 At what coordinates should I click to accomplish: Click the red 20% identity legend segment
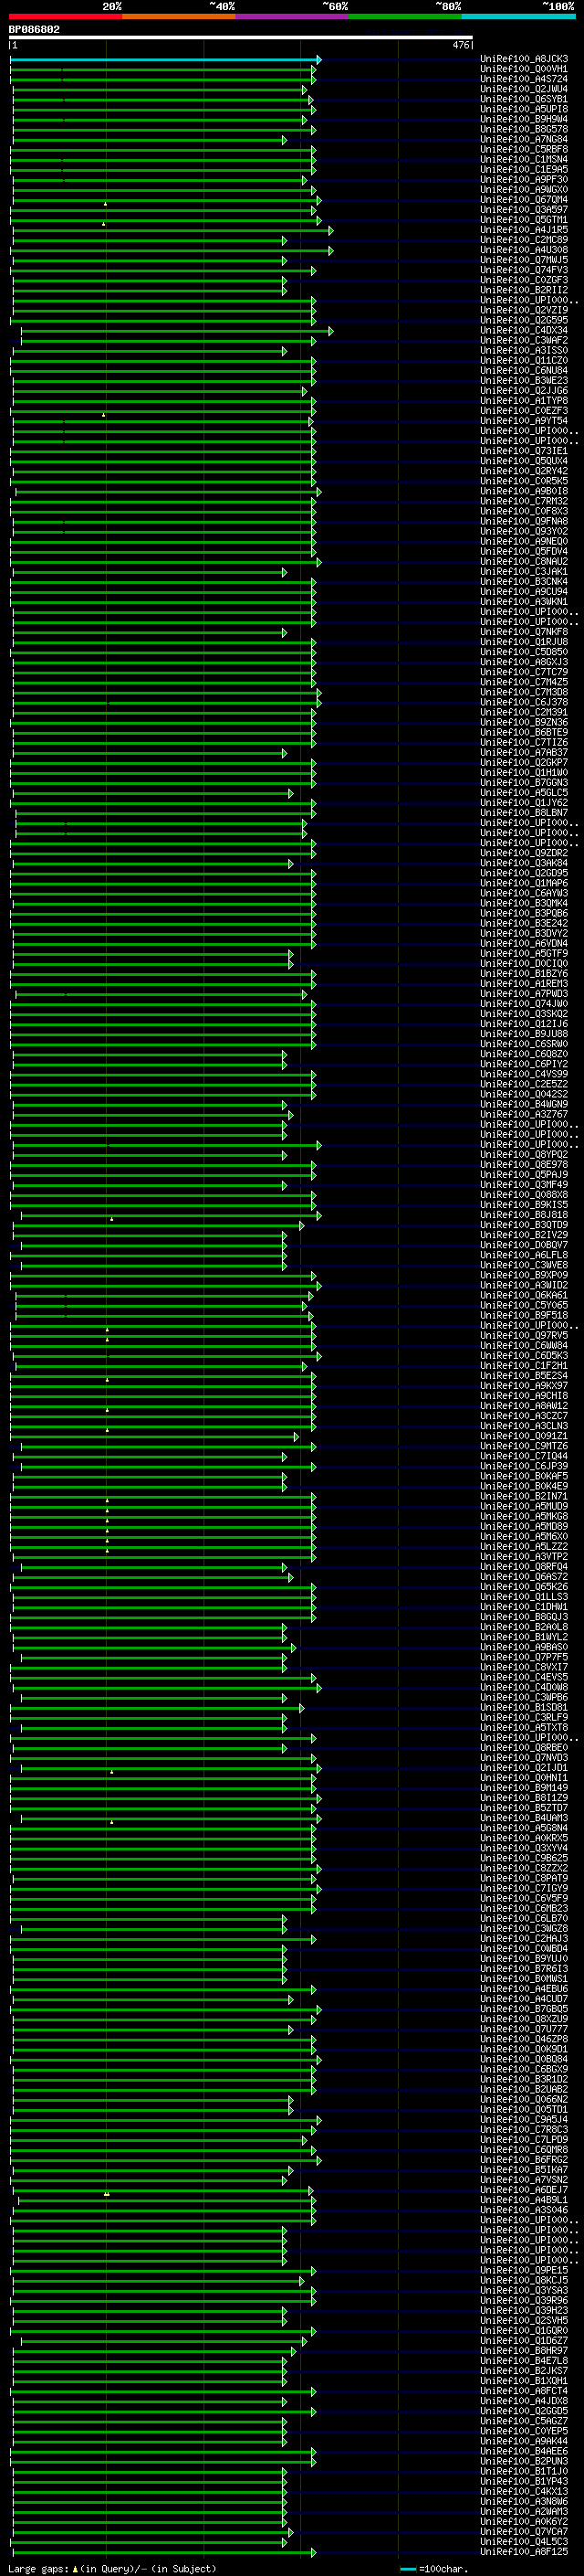coord(66,16)
